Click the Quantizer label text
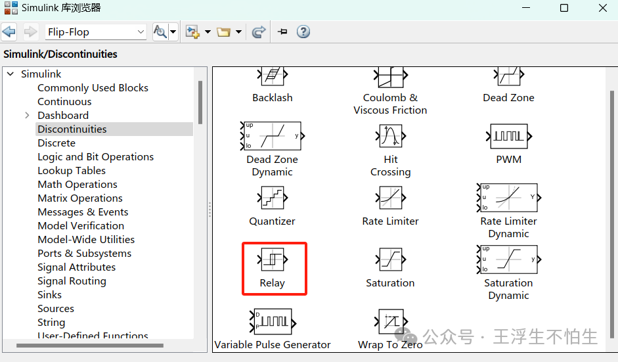Viewport: 618px width, 362px height. (273, 221)
